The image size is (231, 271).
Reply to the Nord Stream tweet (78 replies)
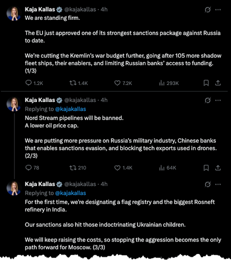coord(32,168)
